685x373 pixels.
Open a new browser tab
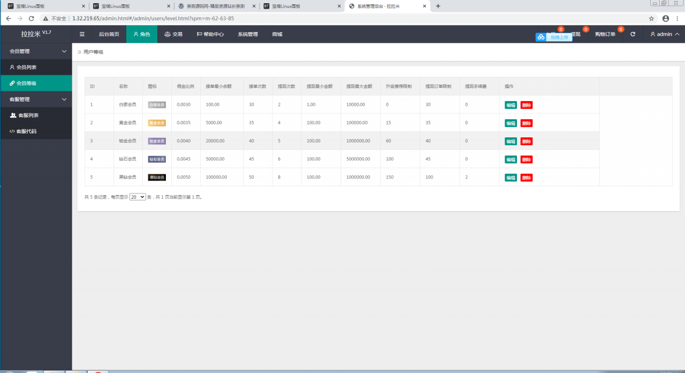[x=438, y=6]
